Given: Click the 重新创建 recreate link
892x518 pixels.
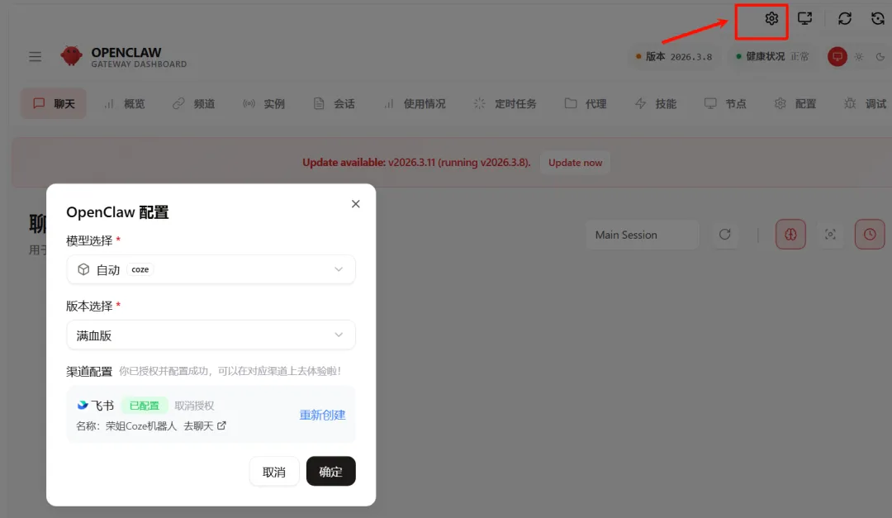Looking at the screenshot, I should tap(323, 415).
